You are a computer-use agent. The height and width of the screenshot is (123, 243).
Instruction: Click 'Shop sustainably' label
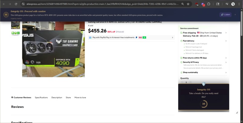[x=191, y=72]
